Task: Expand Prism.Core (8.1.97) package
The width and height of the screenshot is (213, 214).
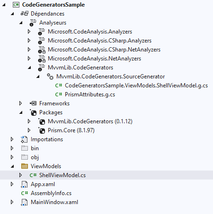Action: (x=29, y=130)
